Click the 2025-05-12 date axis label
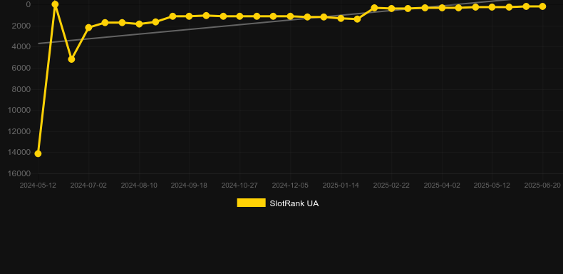 492,186
